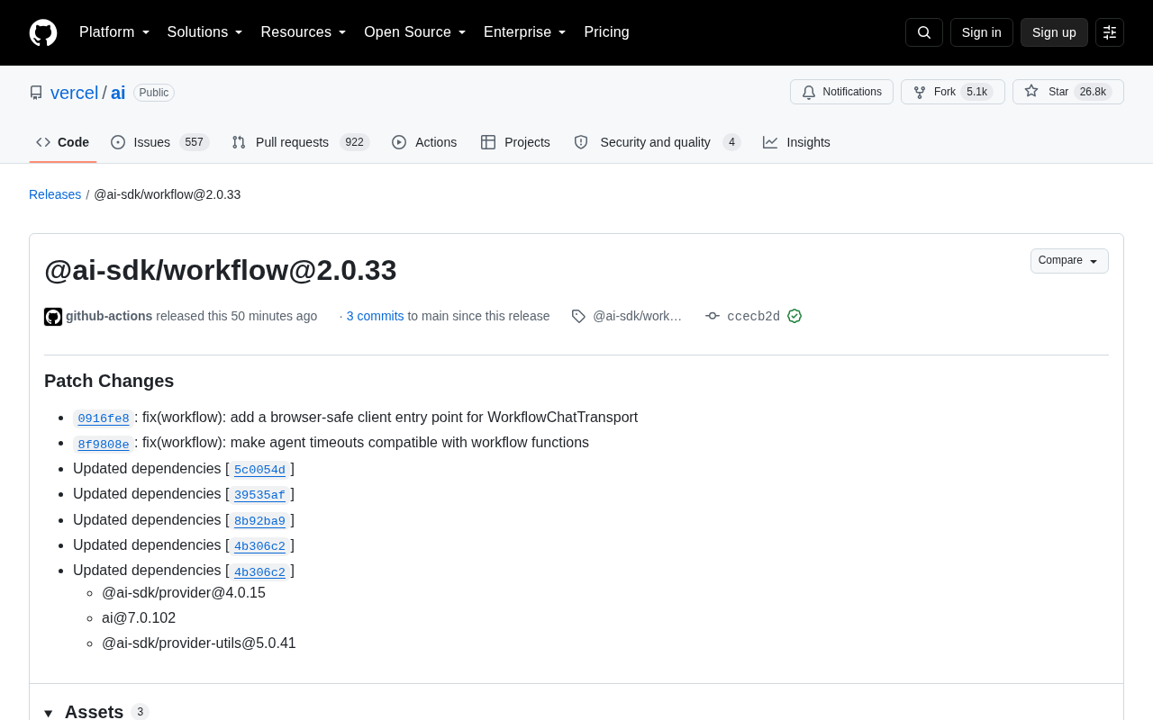Click the github-actions avatar

pyautogui.click(x=53, y=317)
